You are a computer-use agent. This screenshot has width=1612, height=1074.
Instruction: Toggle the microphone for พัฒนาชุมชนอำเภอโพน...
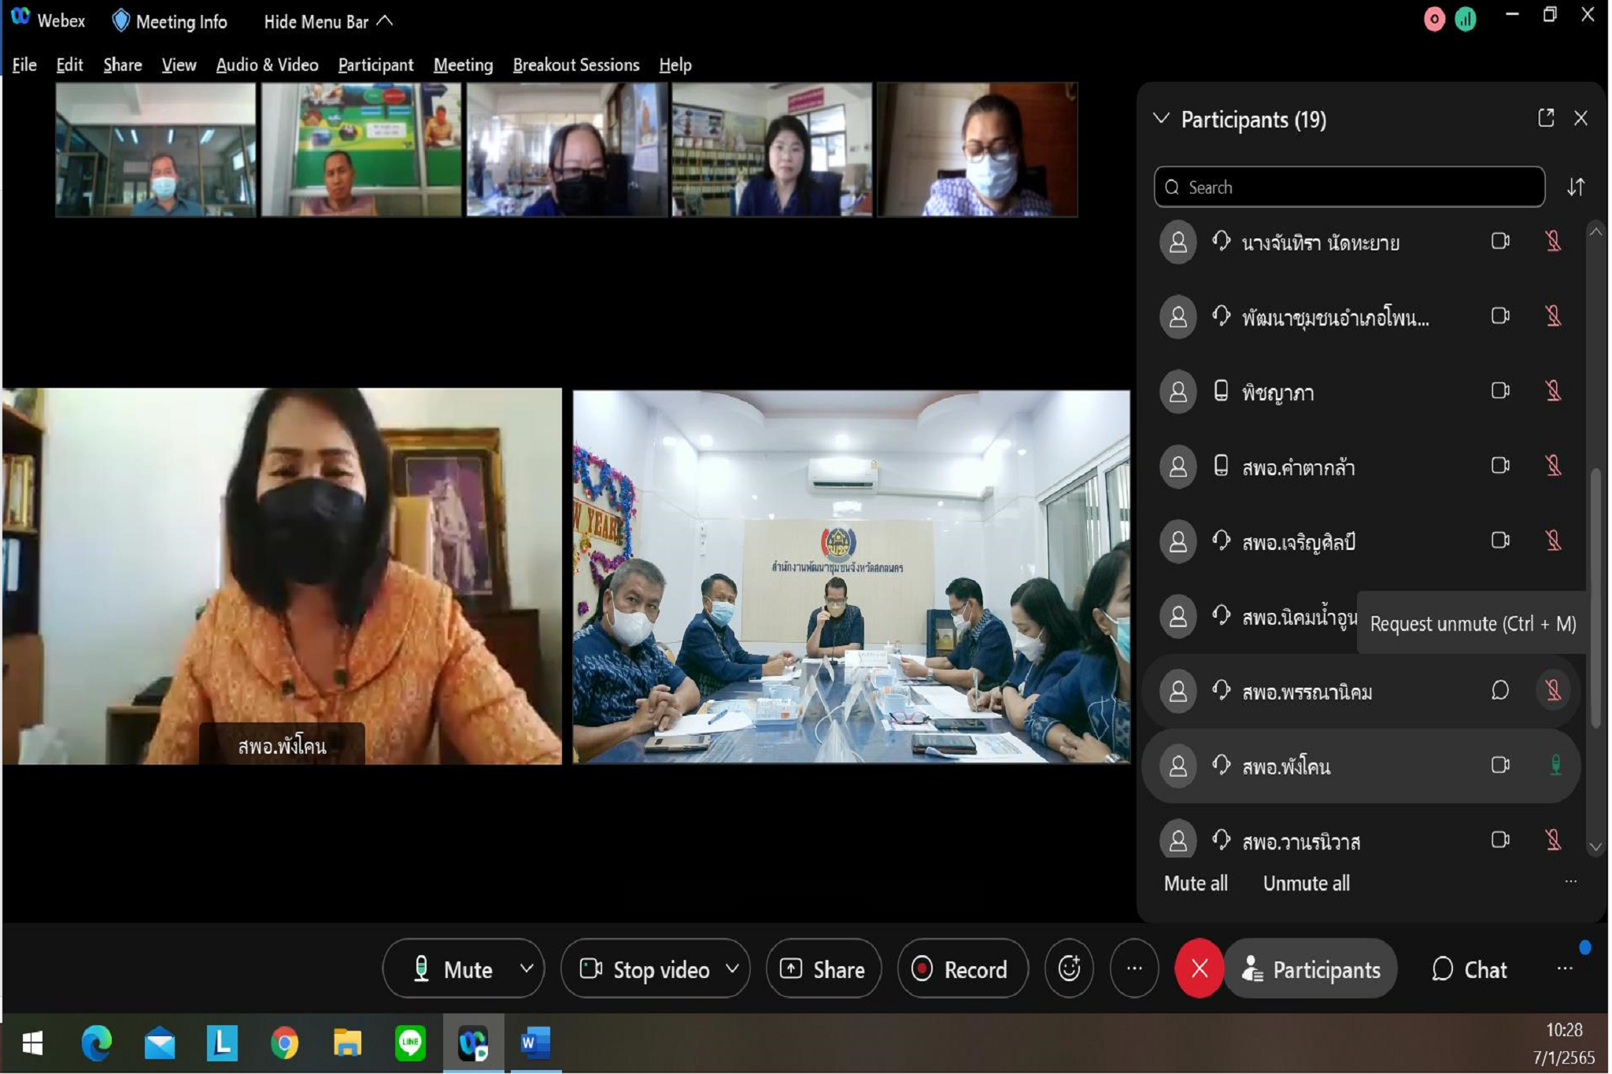click(1553, 316)
